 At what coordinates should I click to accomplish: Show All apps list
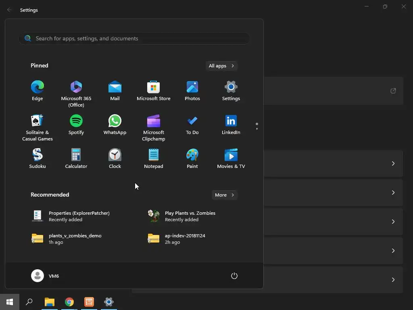[x=221, y=66]
